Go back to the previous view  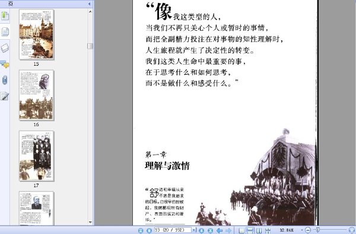220,230
